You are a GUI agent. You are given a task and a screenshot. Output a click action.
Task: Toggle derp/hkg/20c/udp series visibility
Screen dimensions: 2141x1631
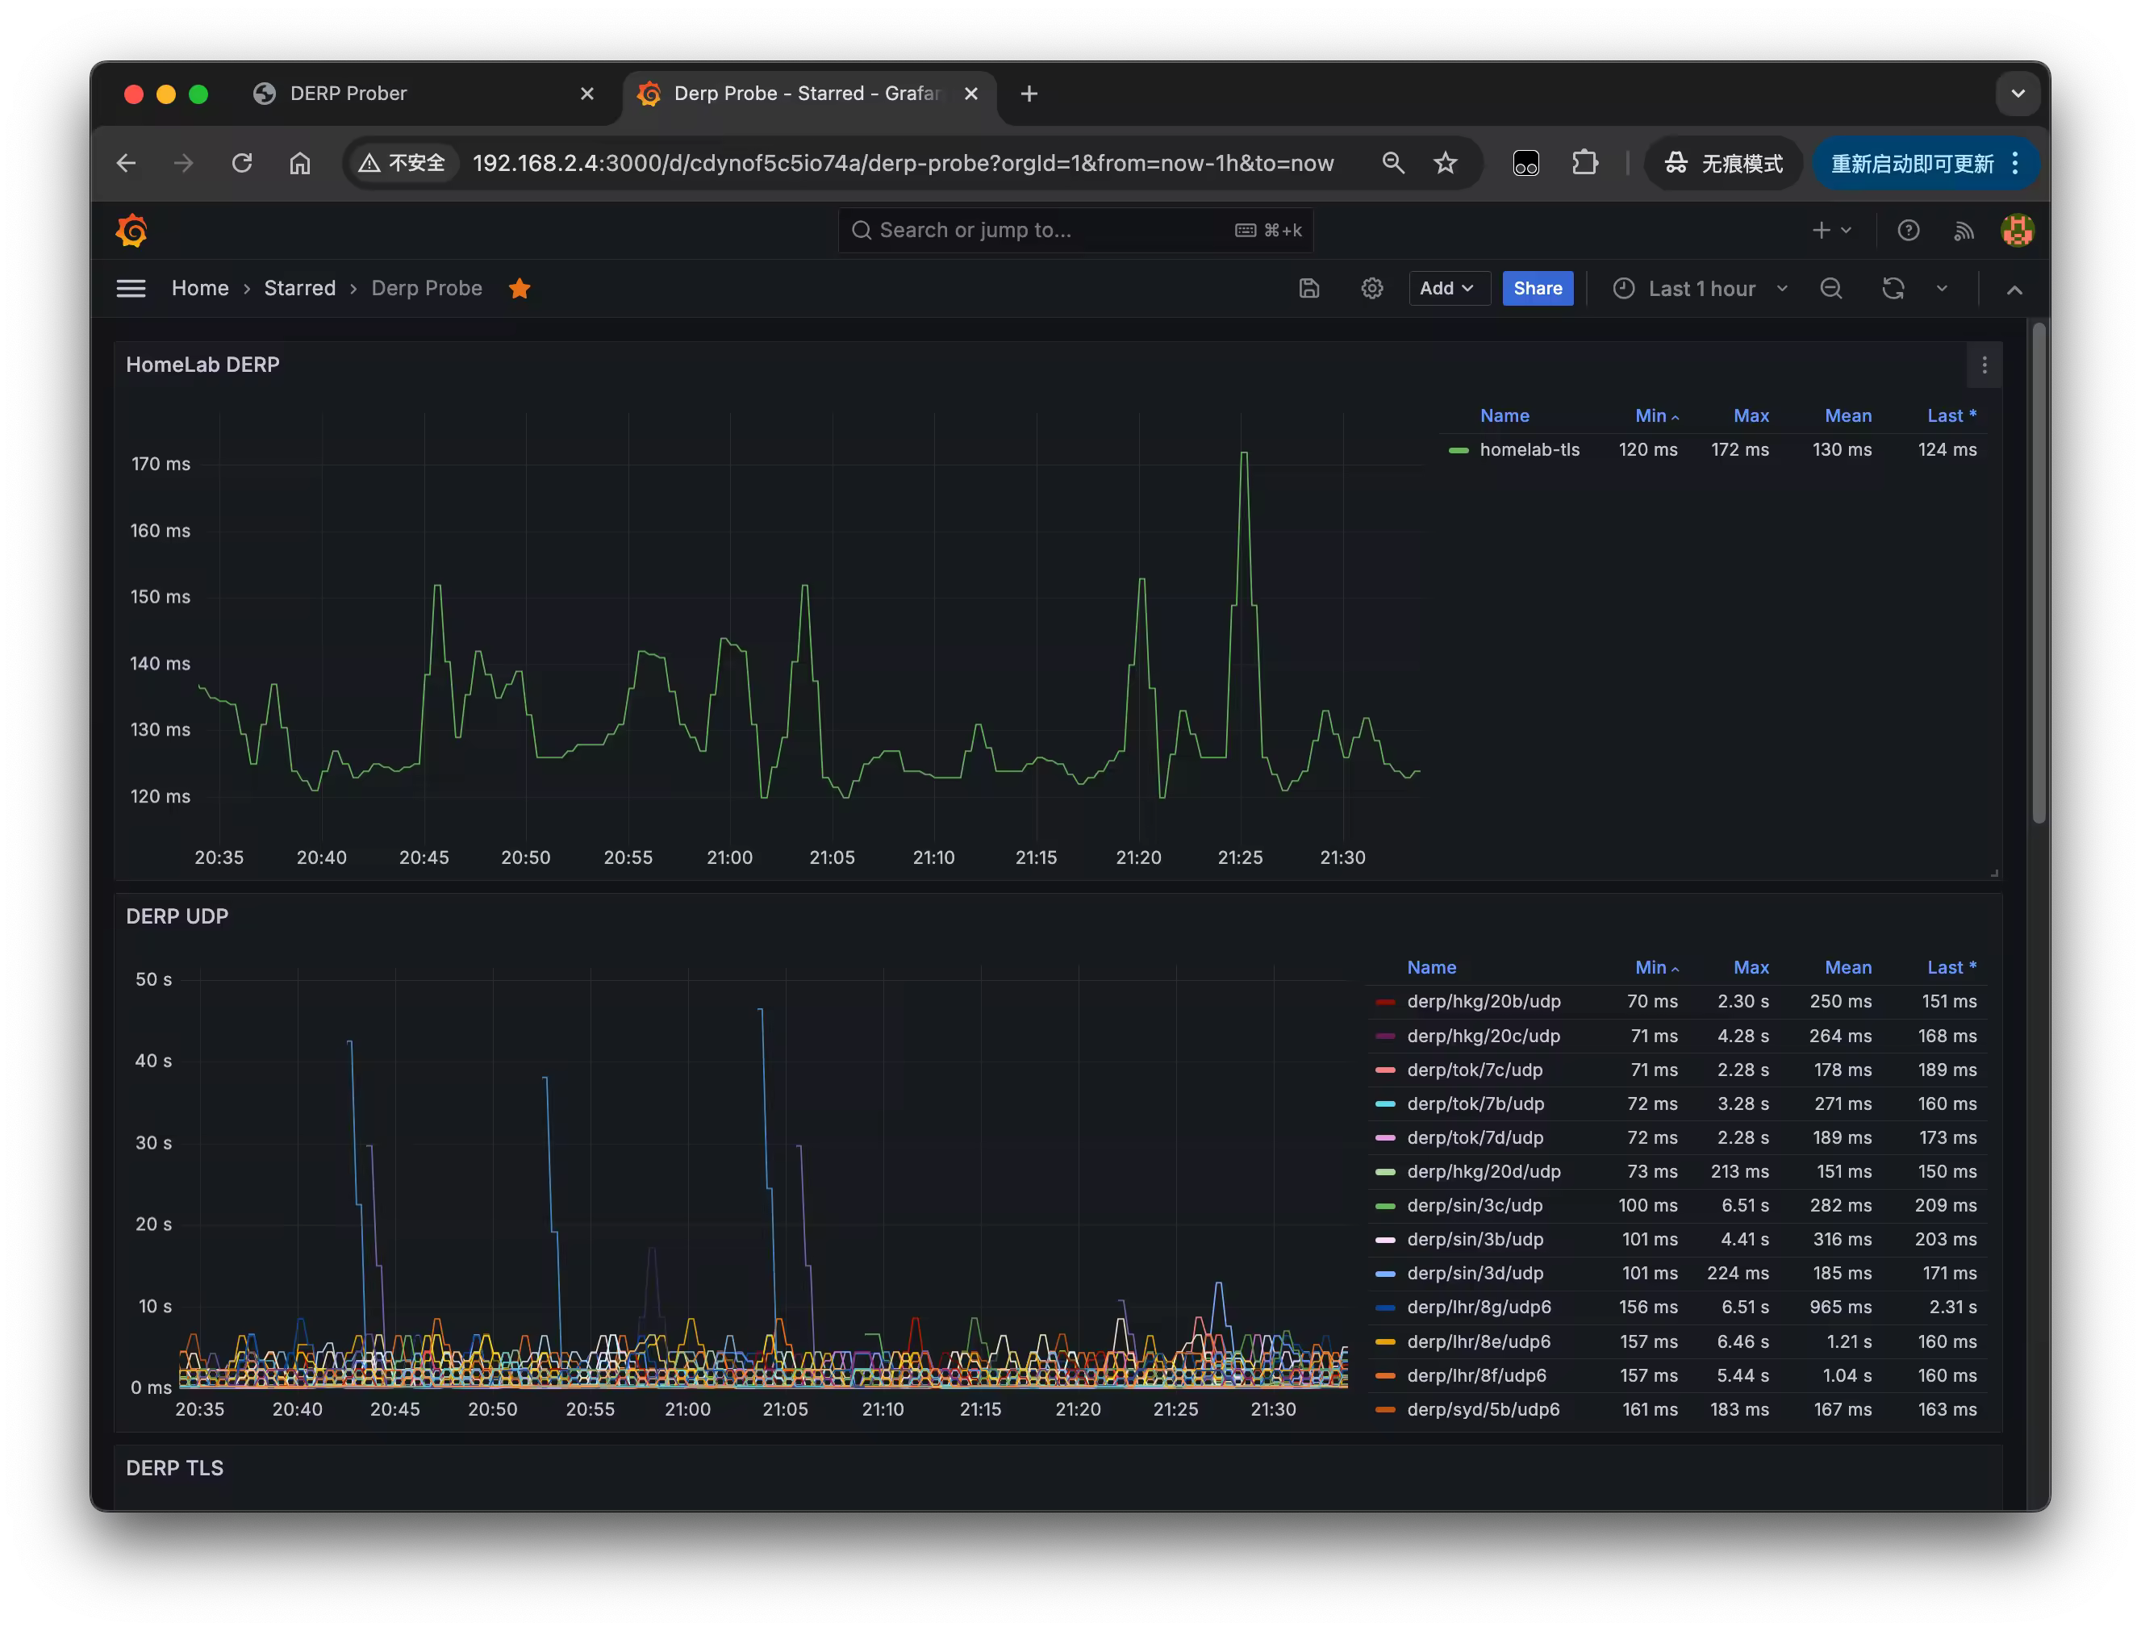click(x=1483, y=1036)
